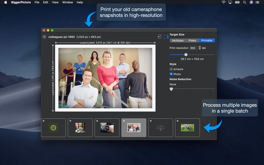Select the Artwork style radio button

coord(171,69)
